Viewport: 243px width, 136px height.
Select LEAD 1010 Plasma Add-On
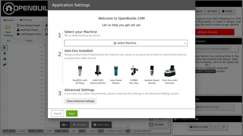98,75
